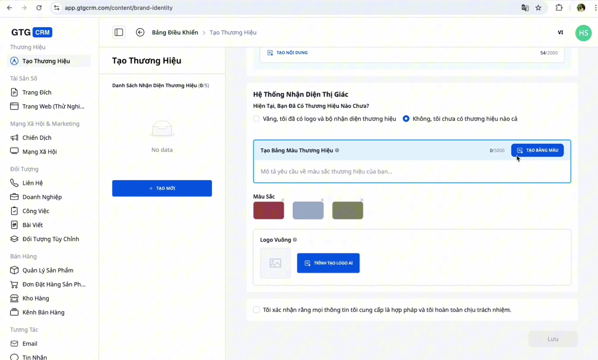
Task: Check the legal confirmation checkbox
Action: click(256, 310)
